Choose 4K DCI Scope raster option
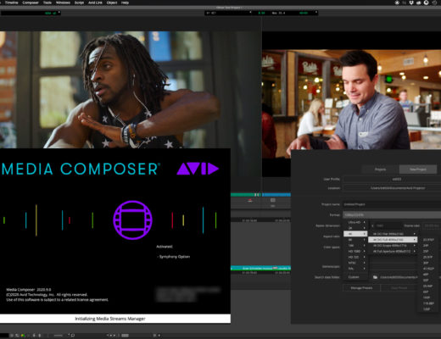This screenshot has width=441, height=339. point(393,246)
